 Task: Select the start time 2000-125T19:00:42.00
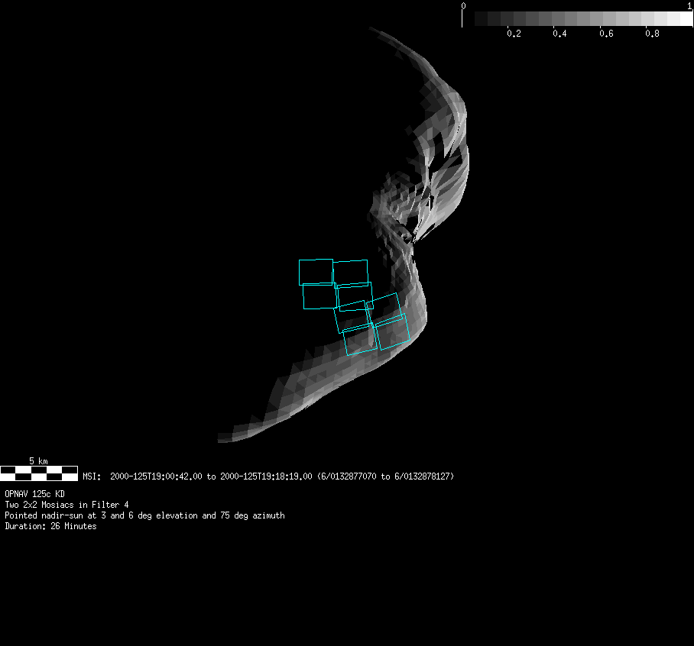[x=156, y=476]
